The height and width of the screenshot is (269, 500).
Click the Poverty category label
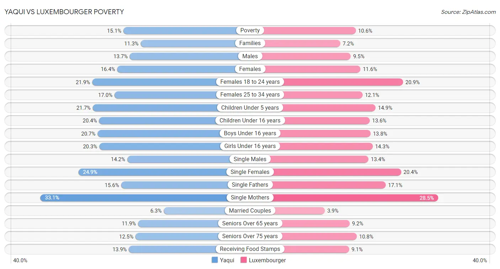pyautogui.click(x=250, y=31)
